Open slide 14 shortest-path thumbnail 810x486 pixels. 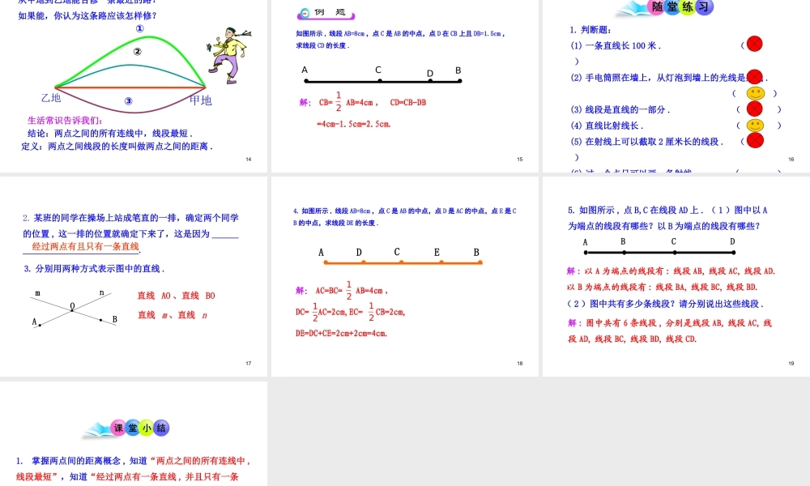[x=134, y=86]
